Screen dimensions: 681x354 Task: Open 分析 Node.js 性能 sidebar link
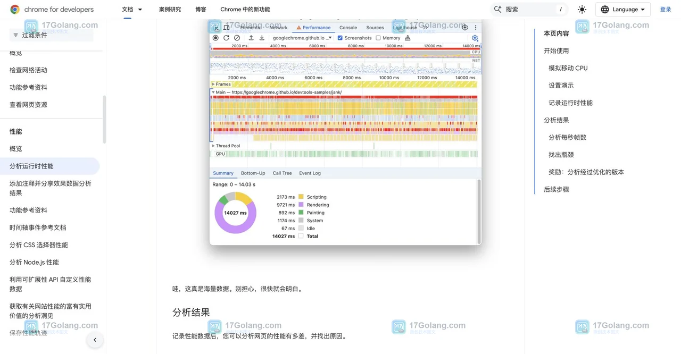[x=34, y=263]
